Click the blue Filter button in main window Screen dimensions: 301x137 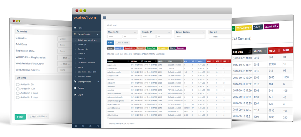[x=110, y=43]
